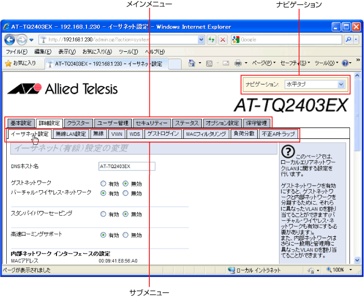The height and width of the screenshot is (297, 364).
Task: Select the AT-TQ2403EX browser tab
Action: point(106,64)
